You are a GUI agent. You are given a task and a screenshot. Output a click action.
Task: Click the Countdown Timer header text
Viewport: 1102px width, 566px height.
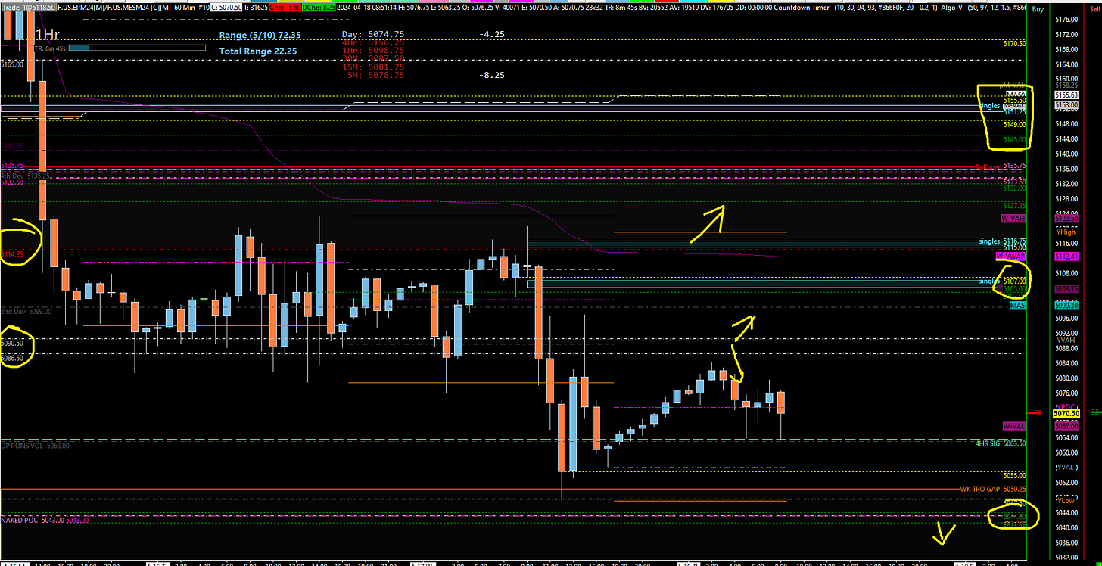click(x=800, y=6)
